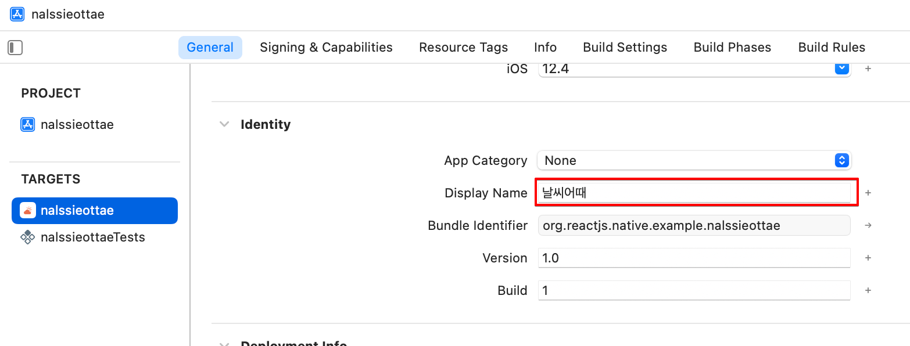Click the Display Name text field
Image resolution: width=910 pixels, height=346 pixels.
[694, 193]
